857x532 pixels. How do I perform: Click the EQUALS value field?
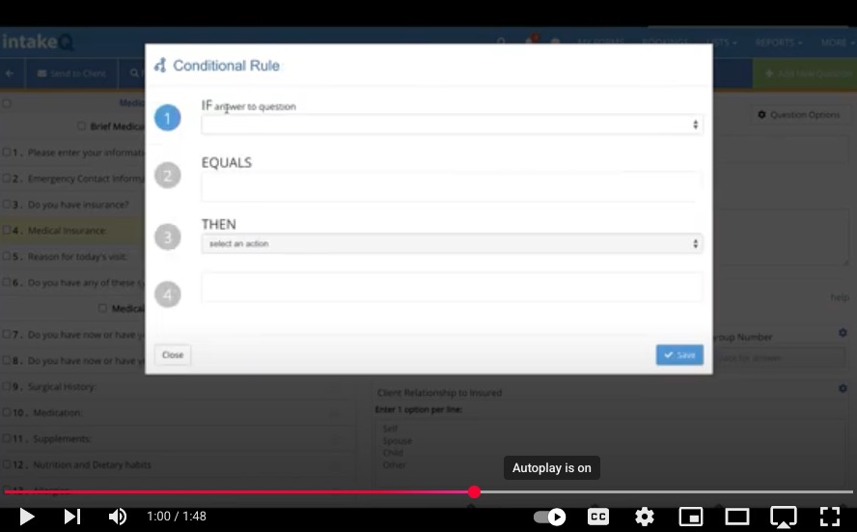(452, 187)
